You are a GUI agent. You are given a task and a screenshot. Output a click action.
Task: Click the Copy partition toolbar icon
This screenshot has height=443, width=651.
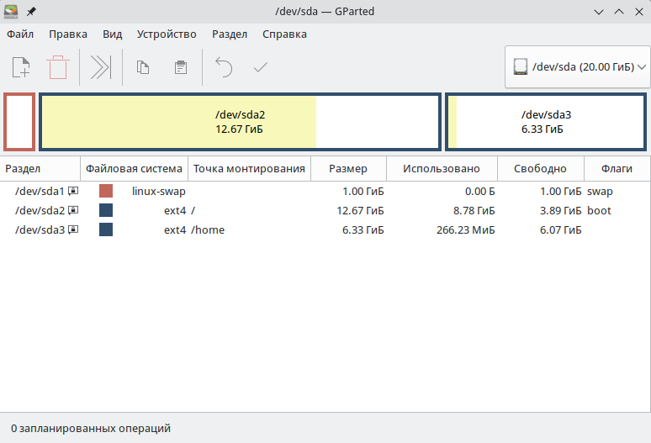point(143,67)
